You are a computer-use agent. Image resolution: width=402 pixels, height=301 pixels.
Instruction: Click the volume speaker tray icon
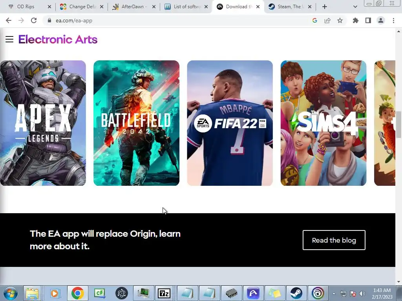(x=362, y=294)
